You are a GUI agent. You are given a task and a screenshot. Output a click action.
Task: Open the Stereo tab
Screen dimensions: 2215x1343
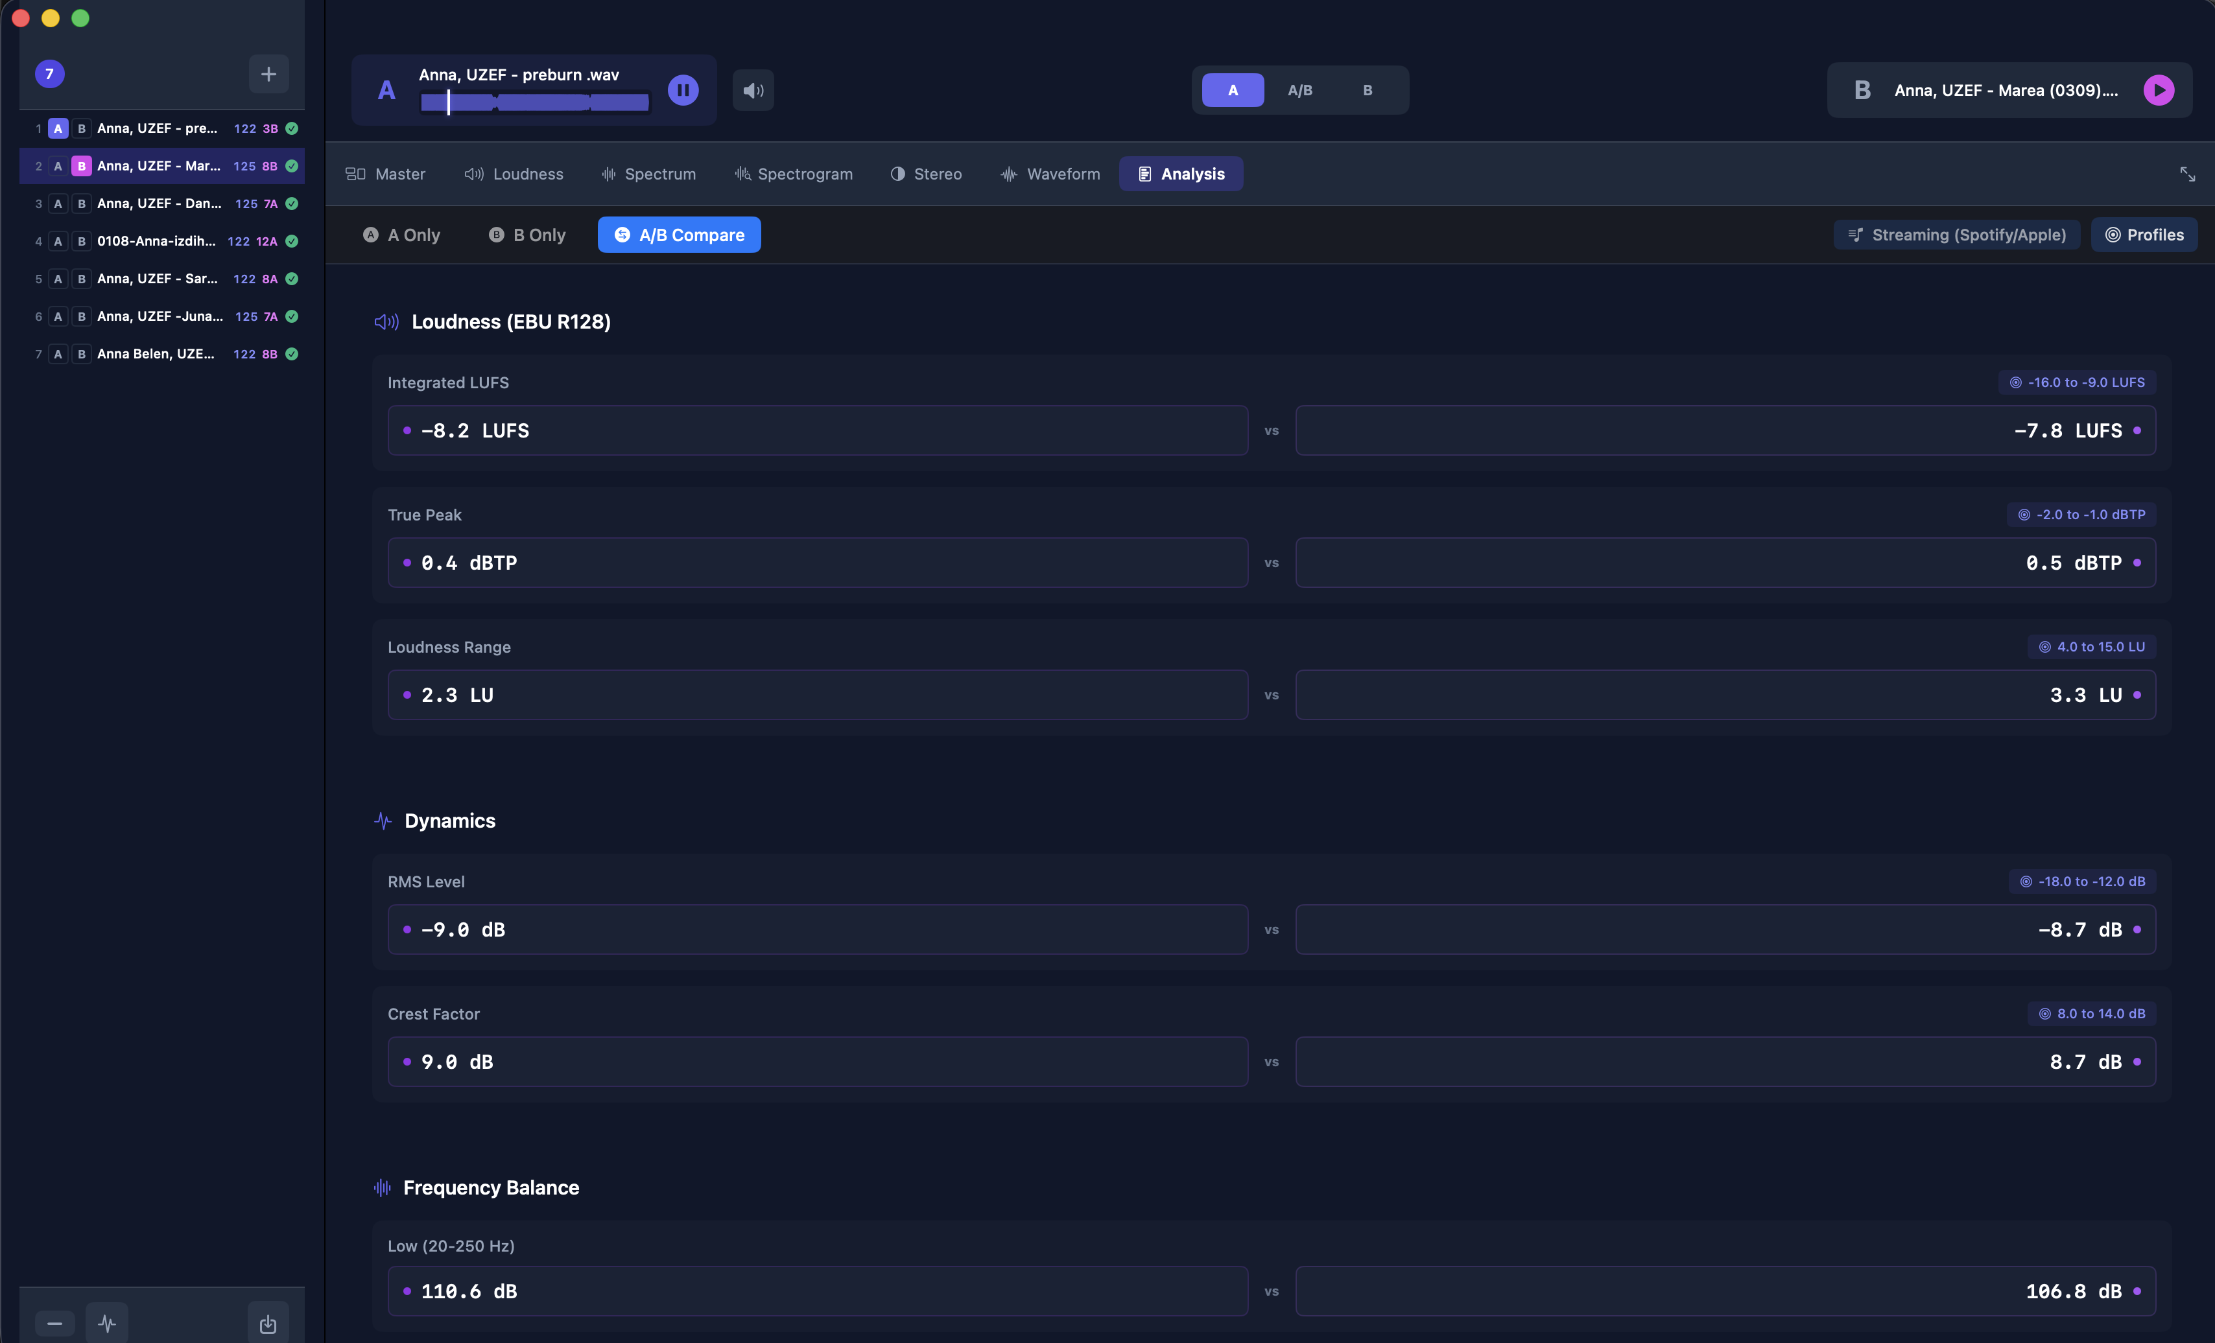click(x=926, y=174)
